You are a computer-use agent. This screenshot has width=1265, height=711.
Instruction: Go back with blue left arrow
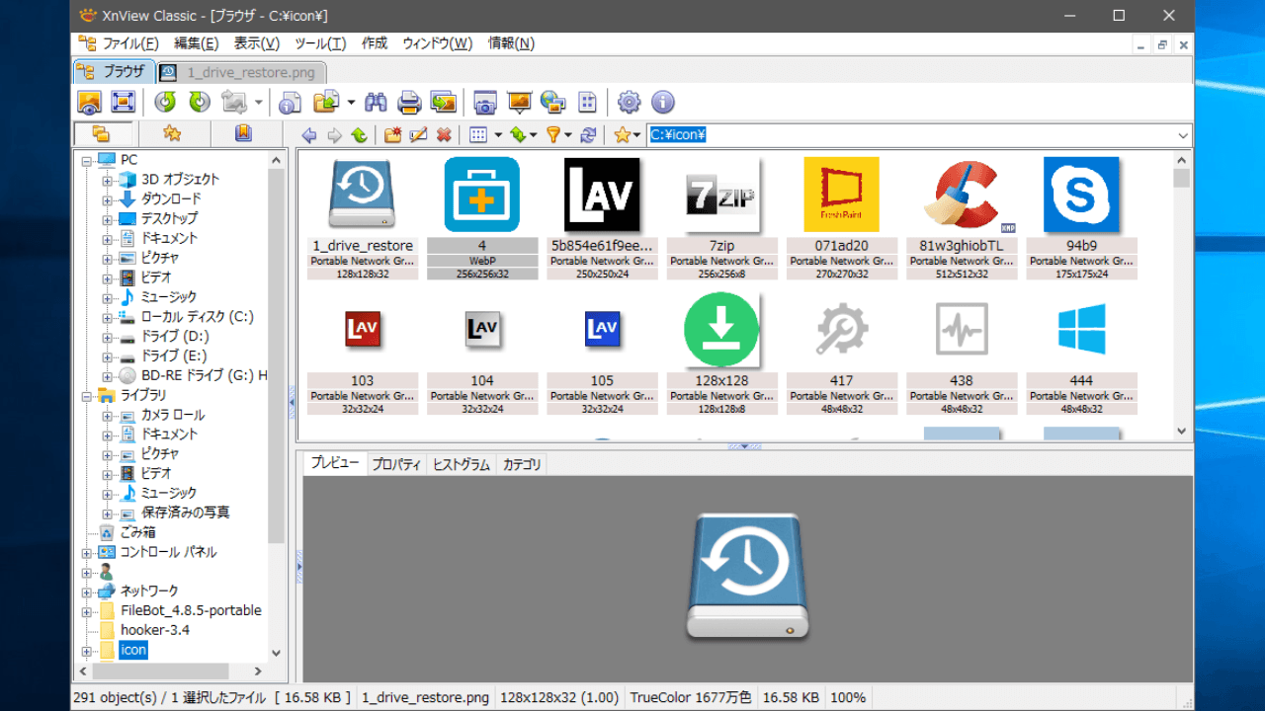pos(309,135)
